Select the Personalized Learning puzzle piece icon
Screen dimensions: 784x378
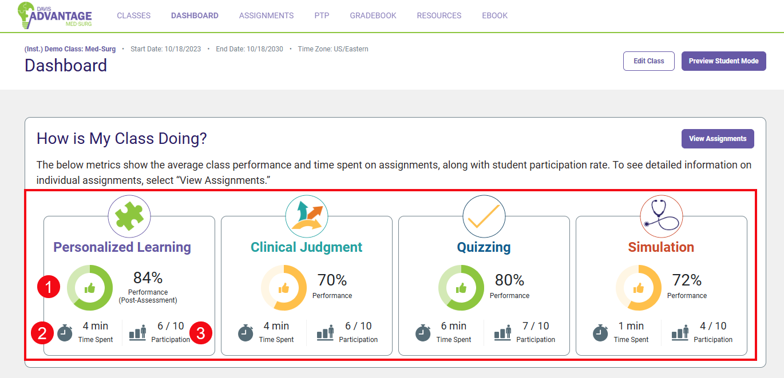[129, 216]
